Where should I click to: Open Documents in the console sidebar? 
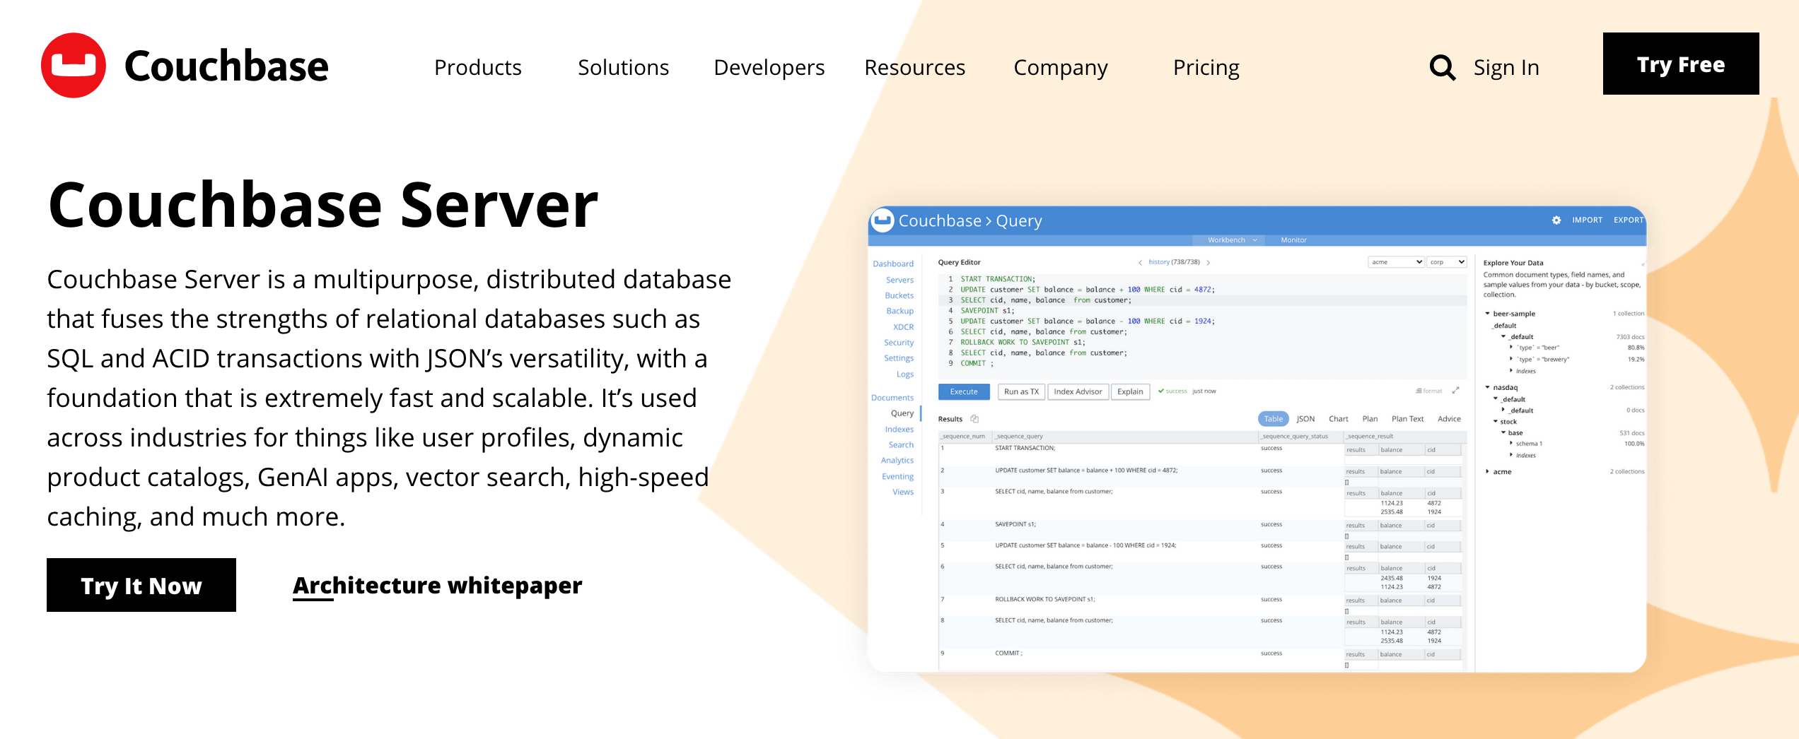(892, 398)
